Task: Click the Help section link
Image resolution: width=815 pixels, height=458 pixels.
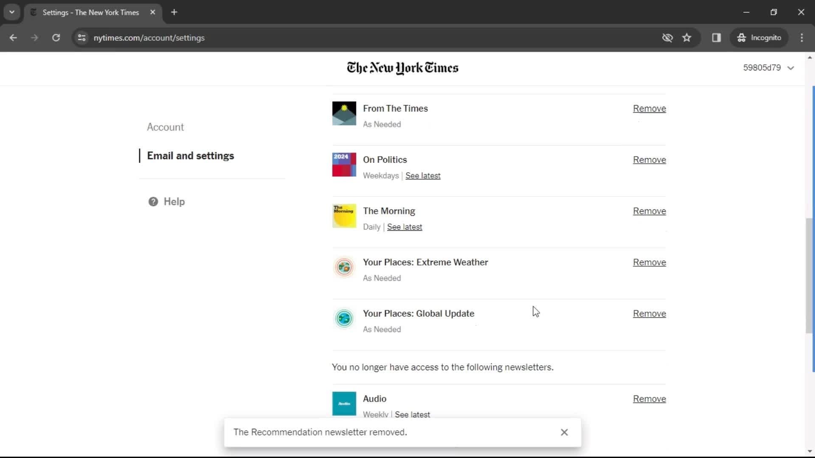Action: 174,201
